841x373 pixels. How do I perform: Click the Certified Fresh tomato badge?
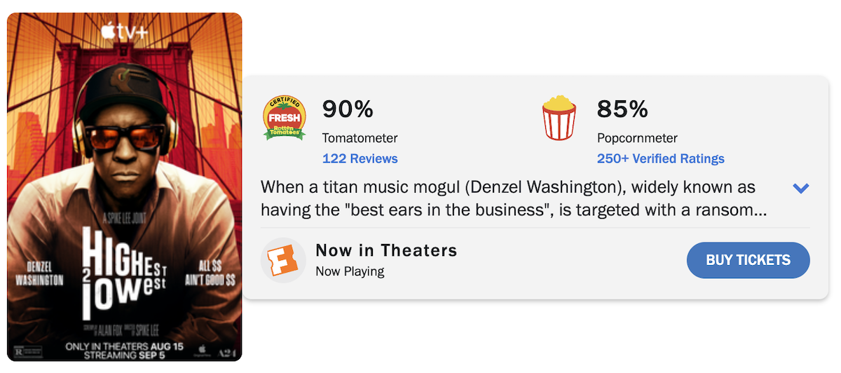[285, 118]
